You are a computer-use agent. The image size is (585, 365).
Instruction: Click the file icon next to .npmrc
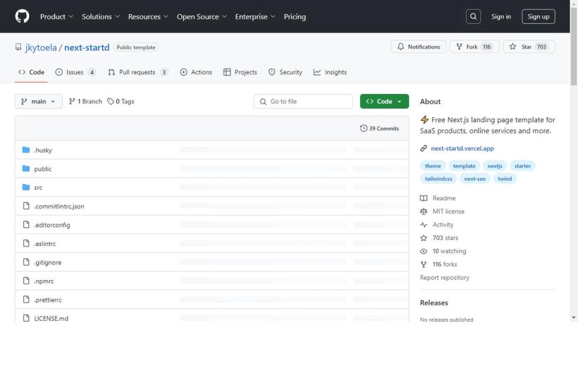tap(26, 280)
